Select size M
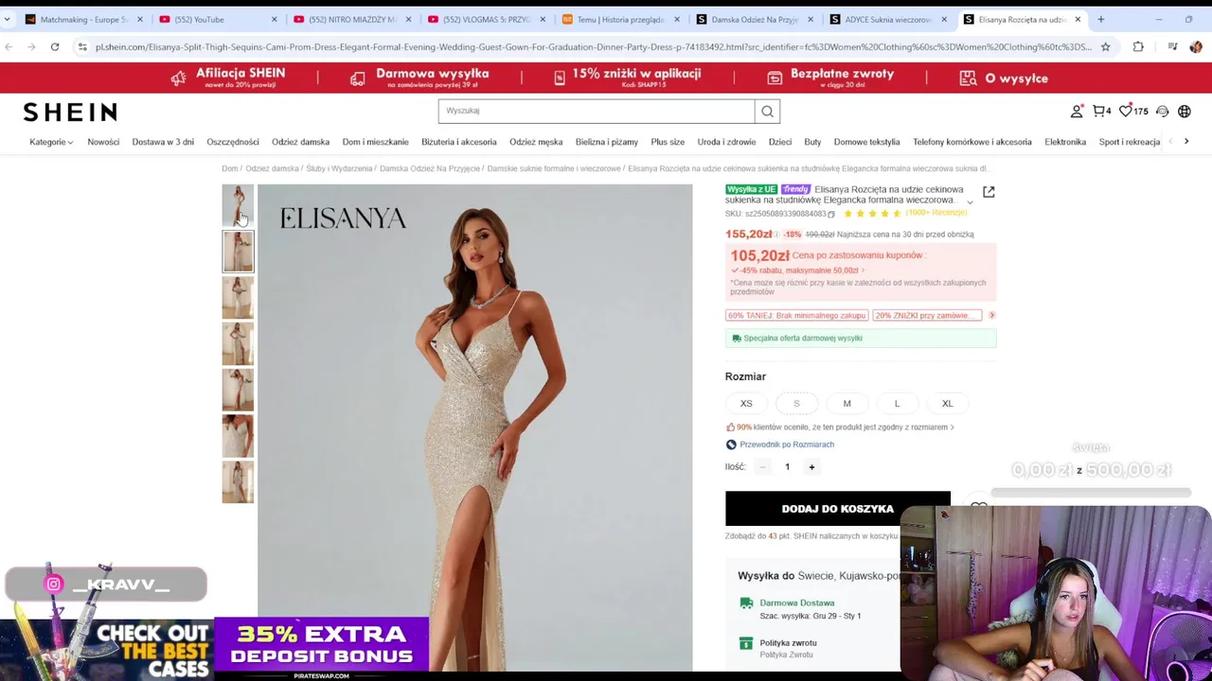Screen dimensions: 1212x681 [847, 404]
